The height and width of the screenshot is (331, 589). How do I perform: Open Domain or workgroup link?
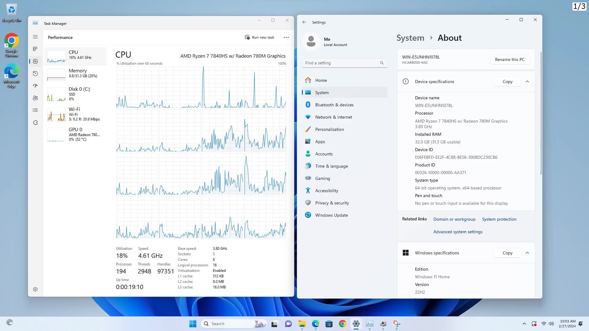click(x=454, y=219)
